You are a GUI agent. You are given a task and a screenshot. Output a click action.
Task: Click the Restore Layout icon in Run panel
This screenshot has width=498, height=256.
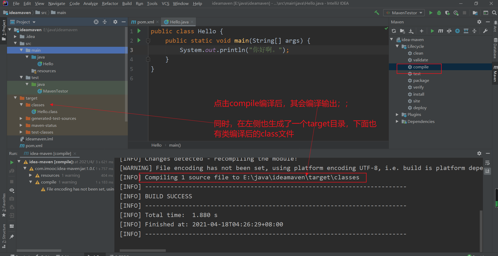coord(12,226)
